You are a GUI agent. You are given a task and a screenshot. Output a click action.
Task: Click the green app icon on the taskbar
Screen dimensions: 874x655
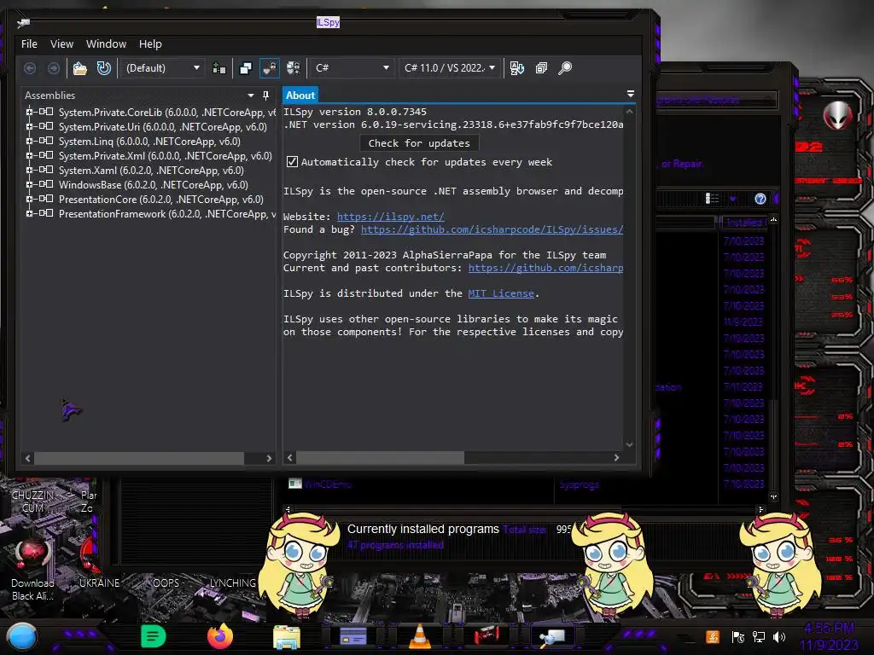pyautogui.click(x=154, y=636)
